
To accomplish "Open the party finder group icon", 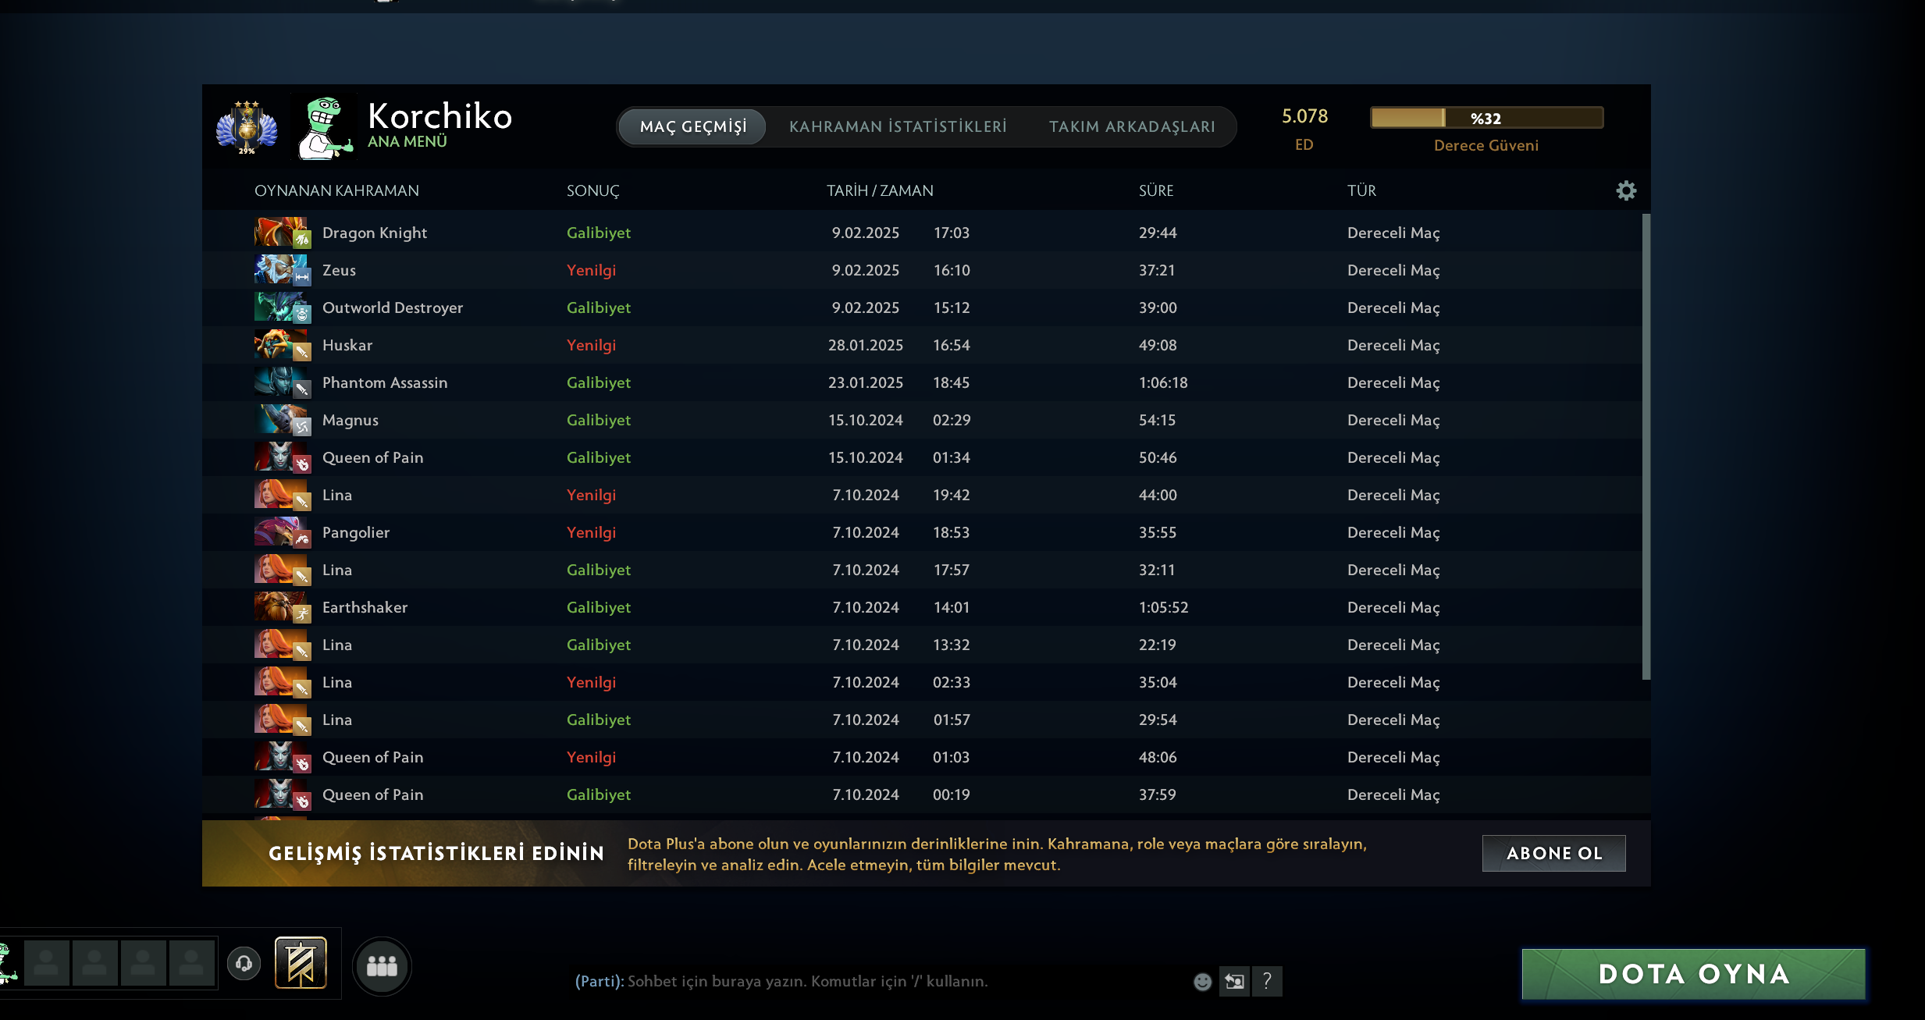I will pyautogui.click(x=382, y=966).
